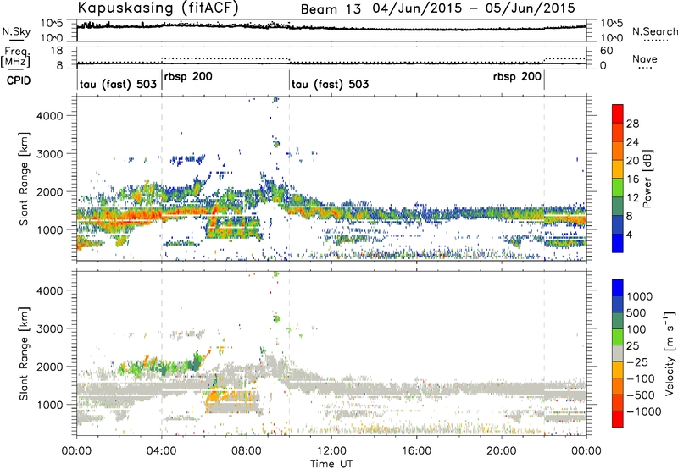Image resolution: width=678 pixels, height=469 pixels.
Task: Click the date range '04/Jun/2015 - 05/Jun/2015'
Action: [x=474, y=8]
